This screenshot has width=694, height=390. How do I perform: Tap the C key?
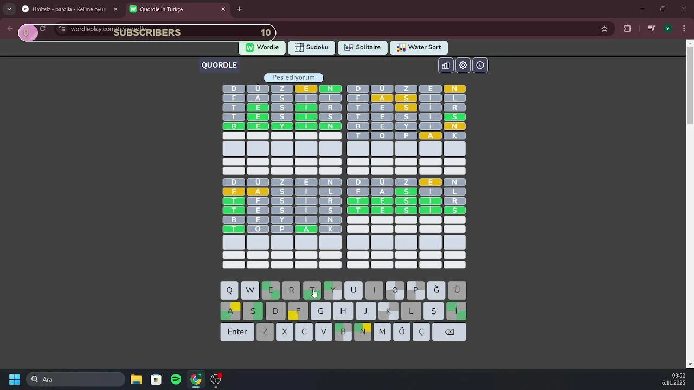(304, 331)
